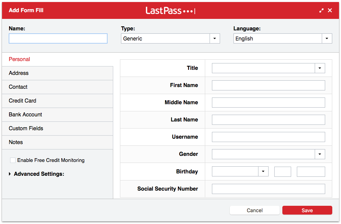The width and height of the screenshot is (341, 224).
Task: Open the Birthday month dropdown
Action: click(240, 171)
